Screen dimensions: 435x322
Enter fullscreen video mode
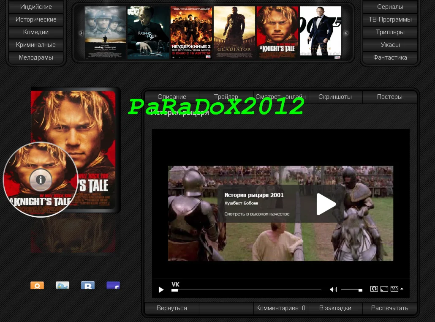[384, 289]
